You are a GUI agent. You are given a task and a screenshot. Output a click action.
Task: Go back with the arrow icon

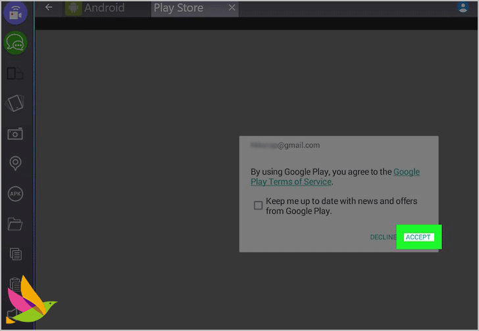pos(49,7)
